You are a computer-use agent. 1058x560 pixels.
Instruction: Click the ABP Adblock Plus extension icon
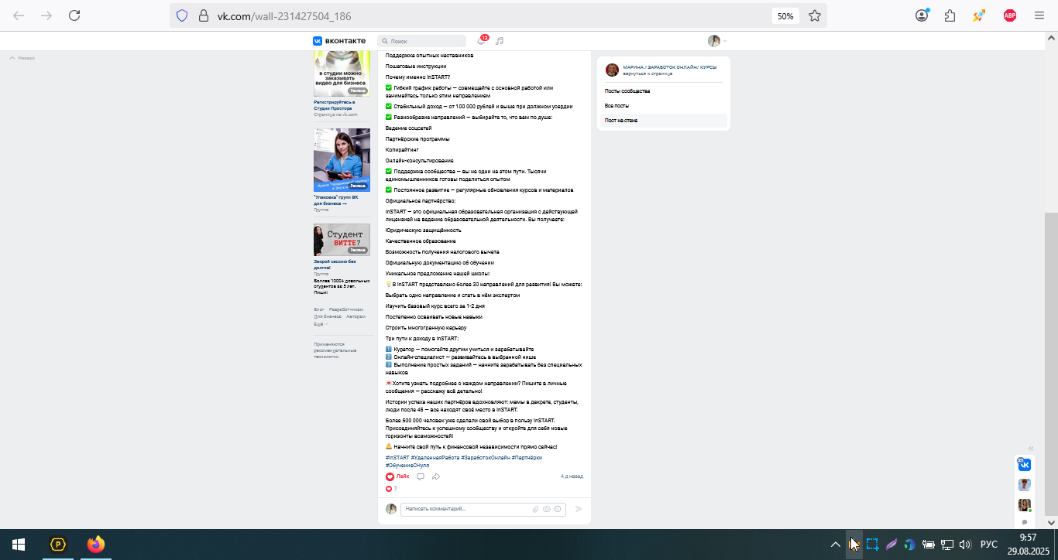[x=1010, y=15]
